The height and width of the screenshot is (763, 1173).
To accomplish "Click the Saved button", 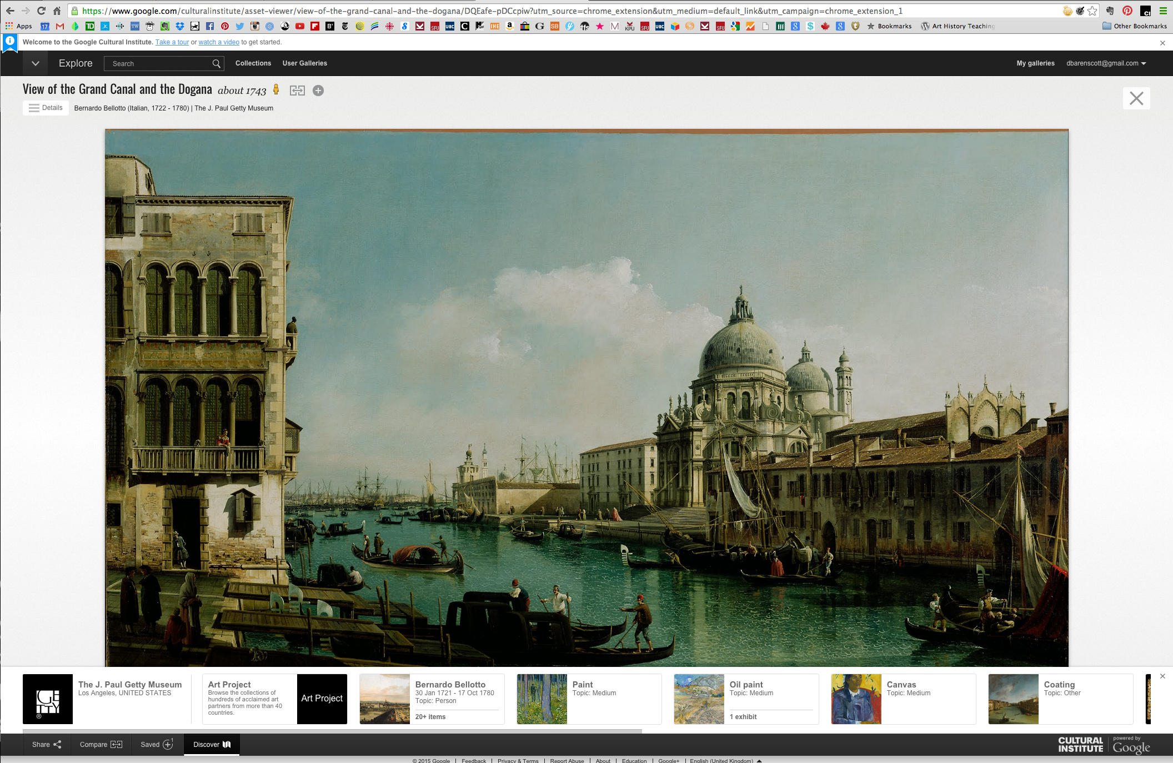I will point(157,745).
